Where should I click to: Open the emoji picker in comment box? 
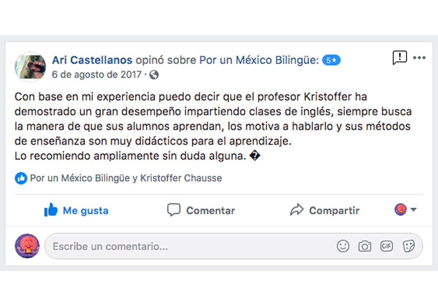coord(343,246)
